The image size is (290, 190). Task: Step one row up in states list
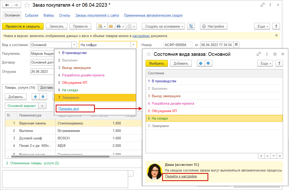click(267, 156)
